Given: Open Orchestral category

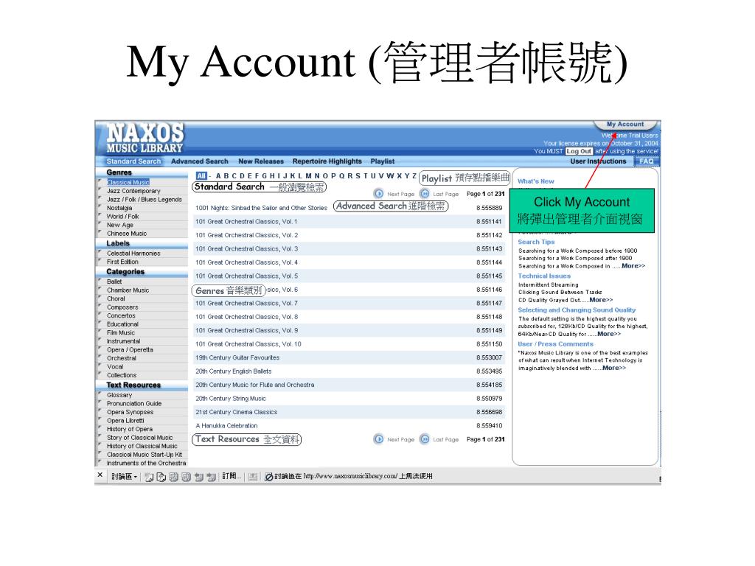Looking at the screenshot, I should [122, 358].
